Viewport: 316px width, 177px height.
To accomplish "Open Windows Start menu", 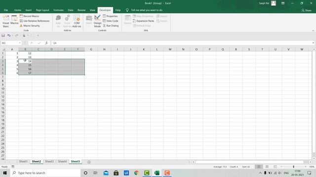I will (5, 173).
